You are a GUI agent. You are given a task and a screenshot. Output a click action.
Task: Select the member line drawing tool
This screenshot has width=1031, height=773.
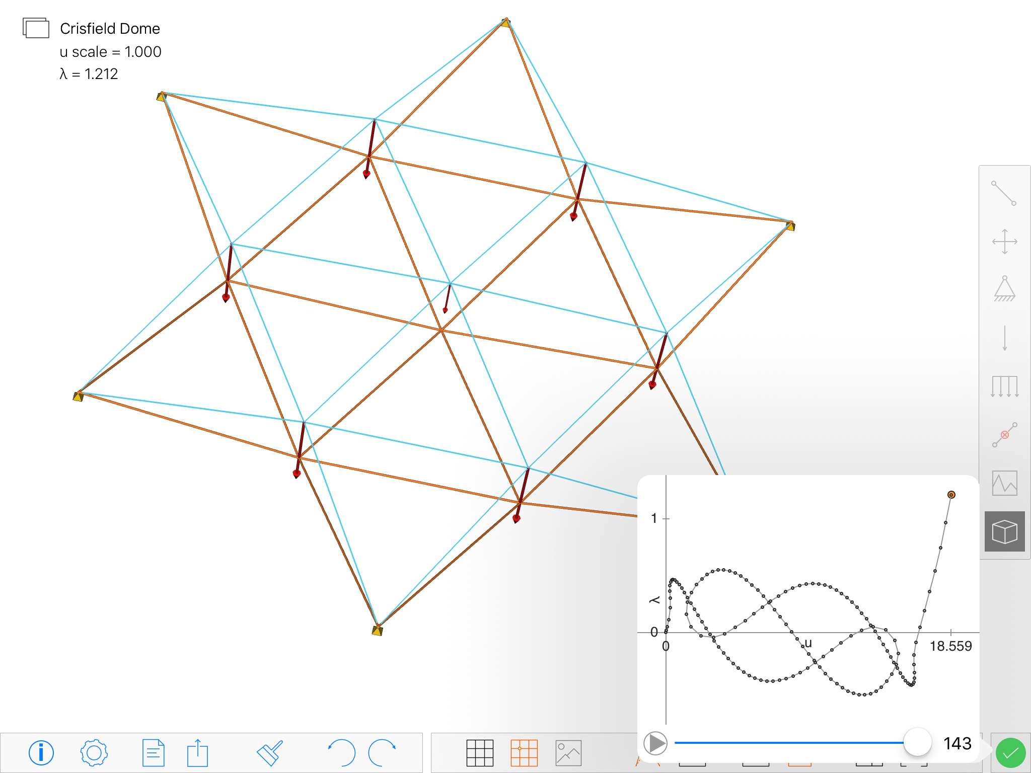(1004, 193)
